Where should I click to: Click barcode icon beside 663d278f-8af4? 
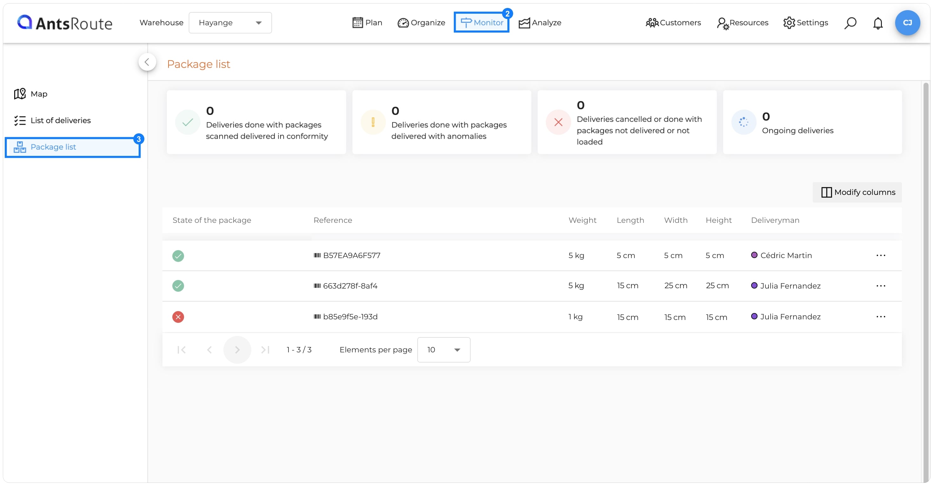coord(317,286)
